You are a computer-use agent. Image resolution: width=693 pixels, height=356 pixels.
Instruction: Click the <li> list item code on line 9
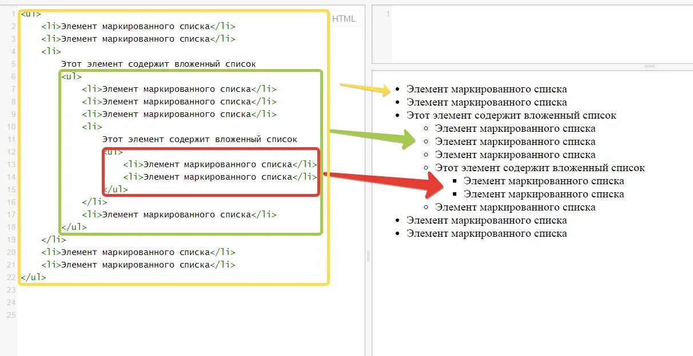coord(179,114)
